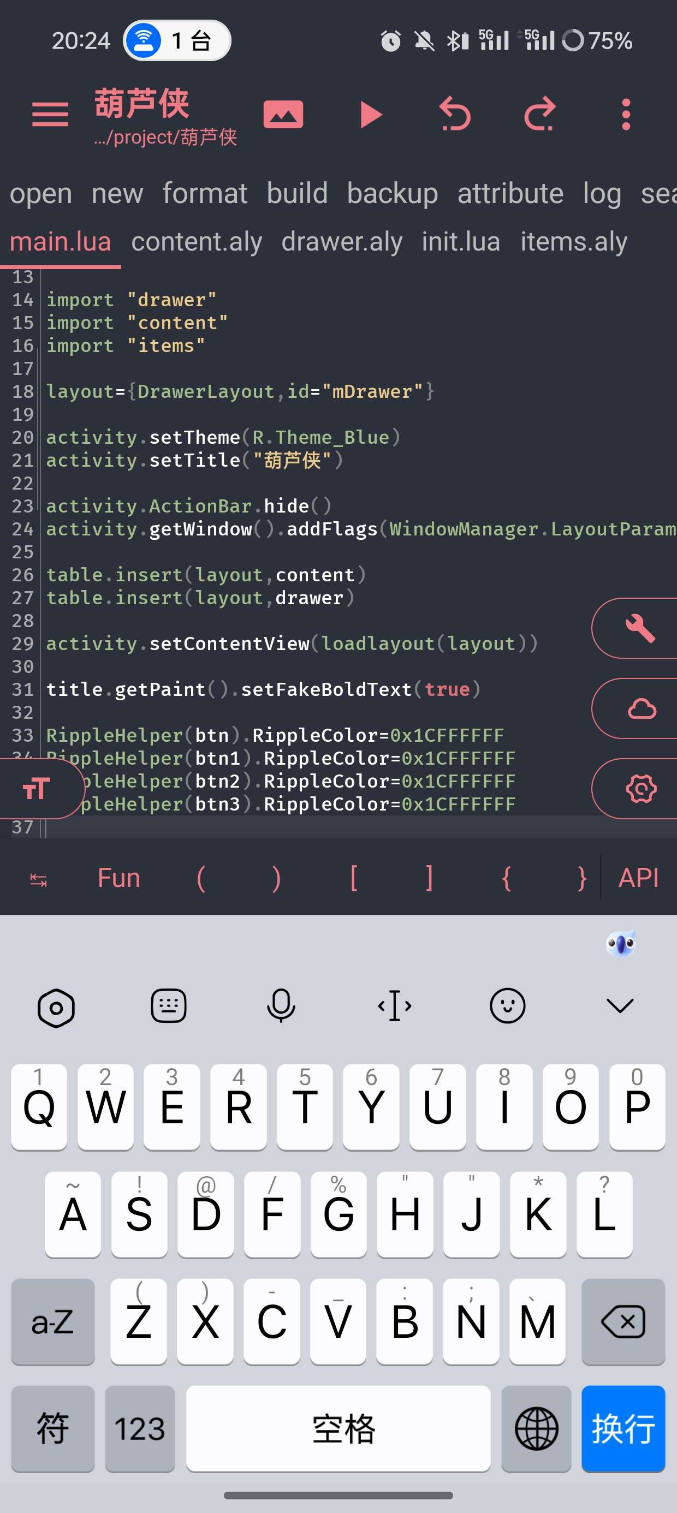677x1513 pixels.
Task: Select the 'log' menu item
Action: (x=602, y=193)
